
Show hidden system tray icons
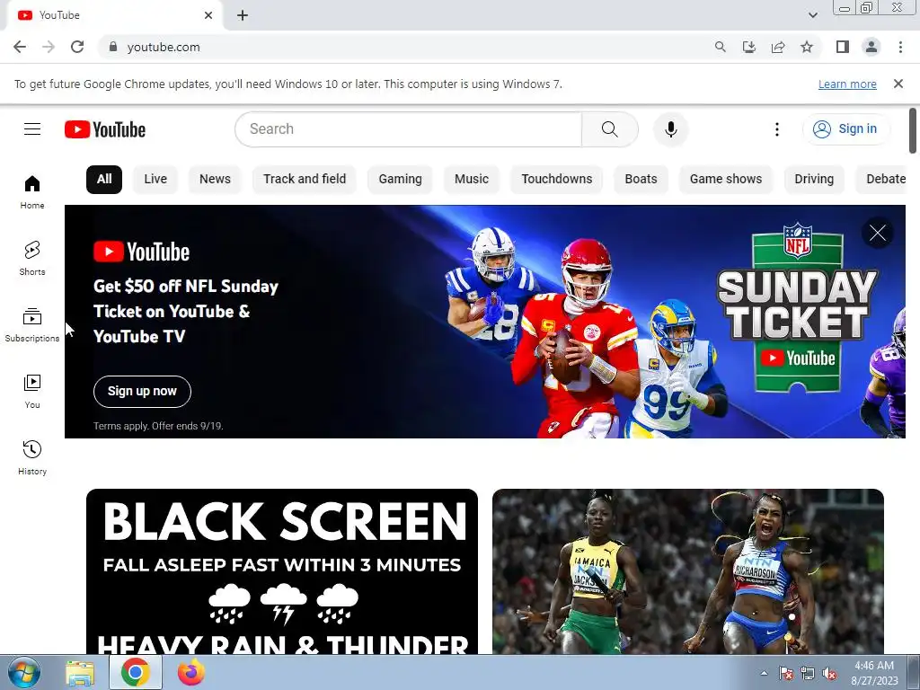(x=764, y=673)
